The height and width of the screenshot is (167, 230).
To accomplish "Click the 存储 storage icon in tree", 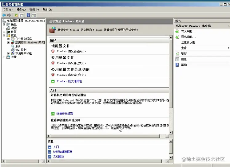I will click(x=8, y=57).
